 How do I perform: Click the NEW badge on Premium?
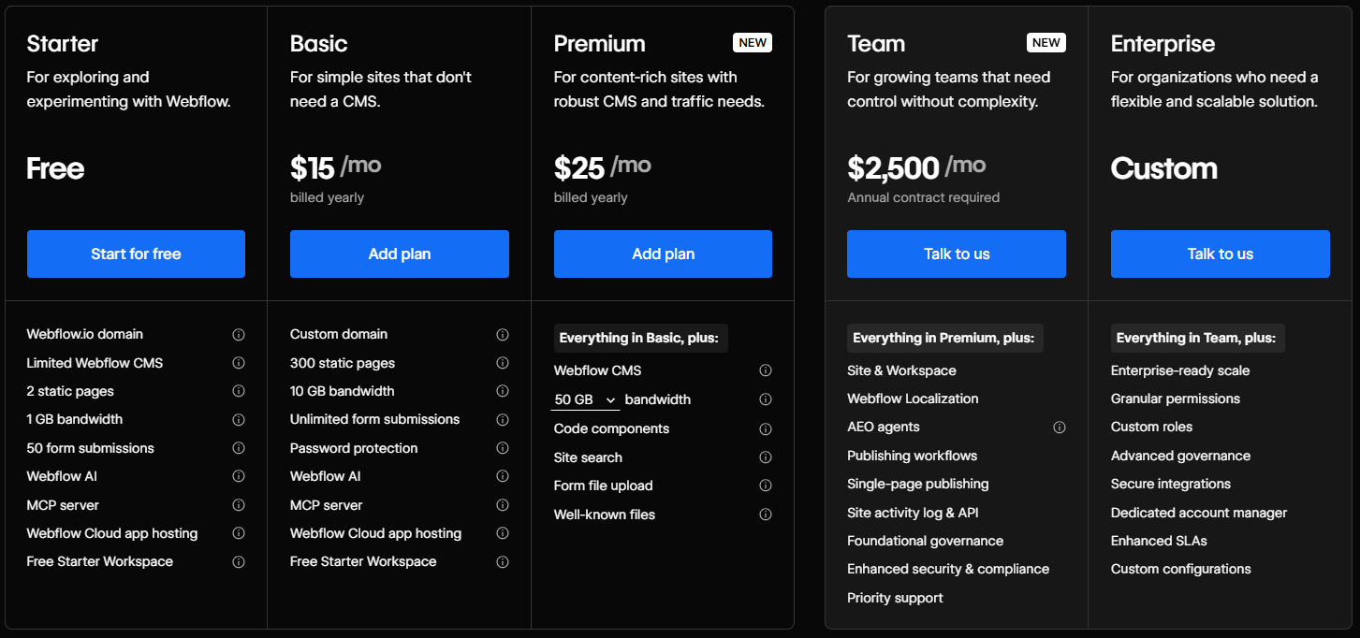pos(753,42)
